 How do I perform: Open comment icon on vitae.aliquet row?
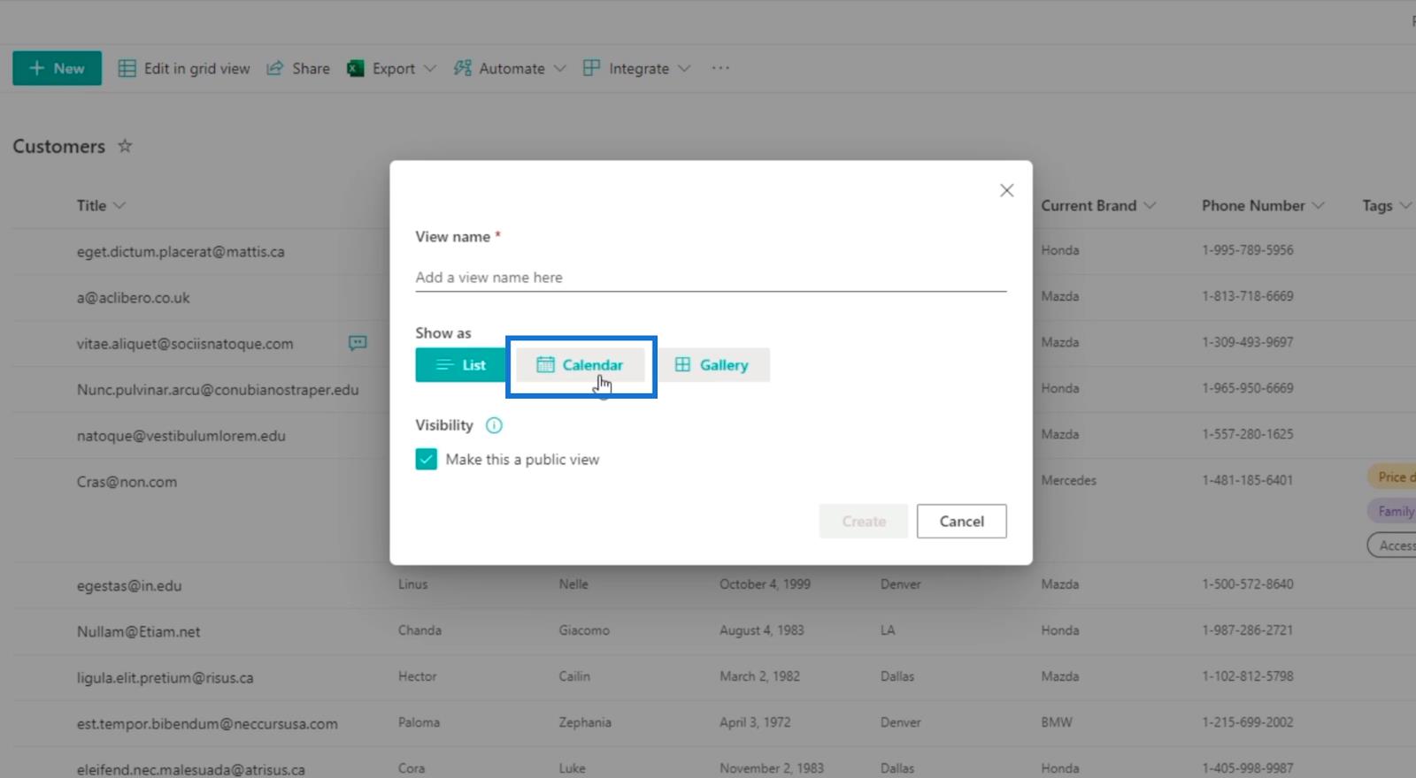click(x=358, y=343)
